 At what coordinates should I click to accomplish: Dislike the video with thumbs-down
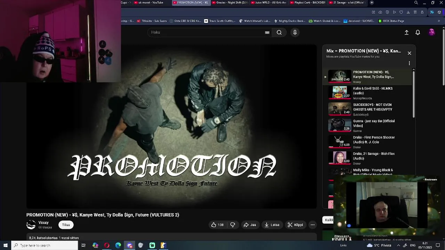click(233, 225)
